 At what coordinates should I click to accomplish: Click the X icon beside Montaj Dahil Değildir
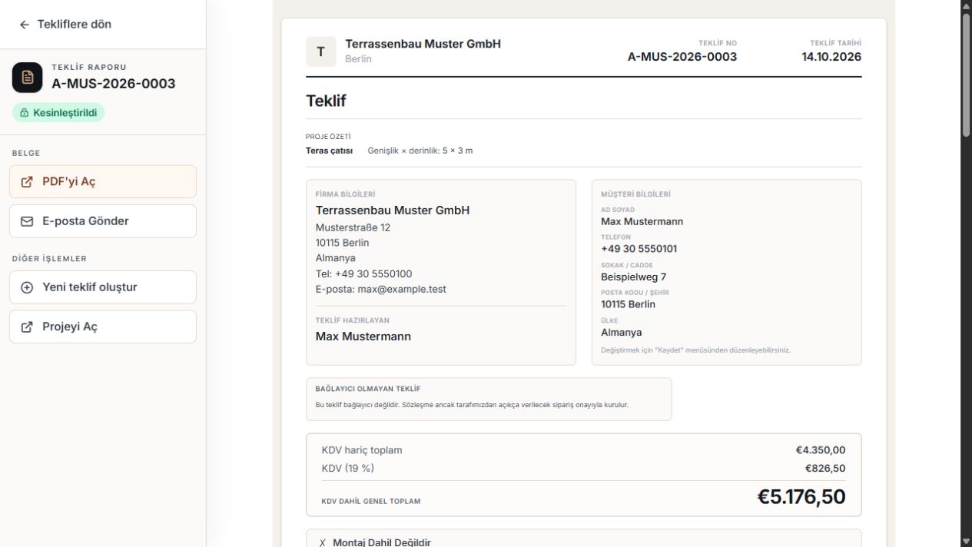tap(323, 543)
